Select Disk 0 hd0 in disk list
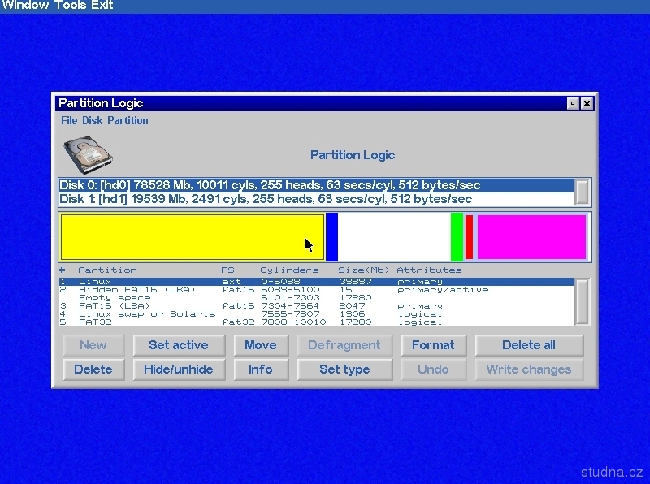 click(316, 185)
